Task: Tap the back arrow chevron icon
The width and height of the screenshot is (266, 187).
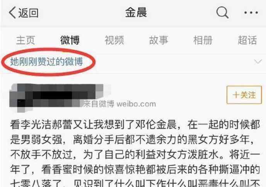Action: pyautogui.click(x=12, y=13)
